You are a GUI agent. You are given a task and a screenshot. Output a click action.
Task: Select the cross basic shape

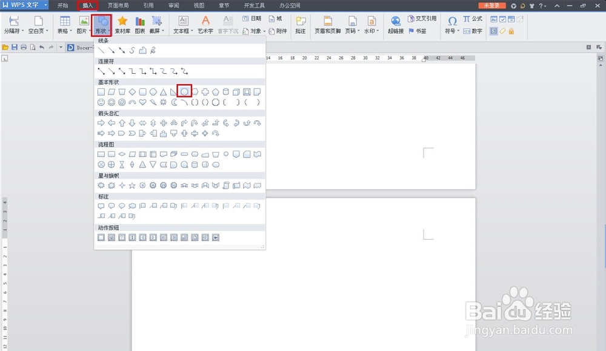click(205, 92)
